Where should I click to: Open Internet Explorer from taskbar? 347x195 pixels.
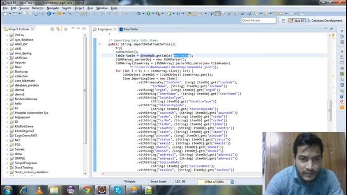23,190
